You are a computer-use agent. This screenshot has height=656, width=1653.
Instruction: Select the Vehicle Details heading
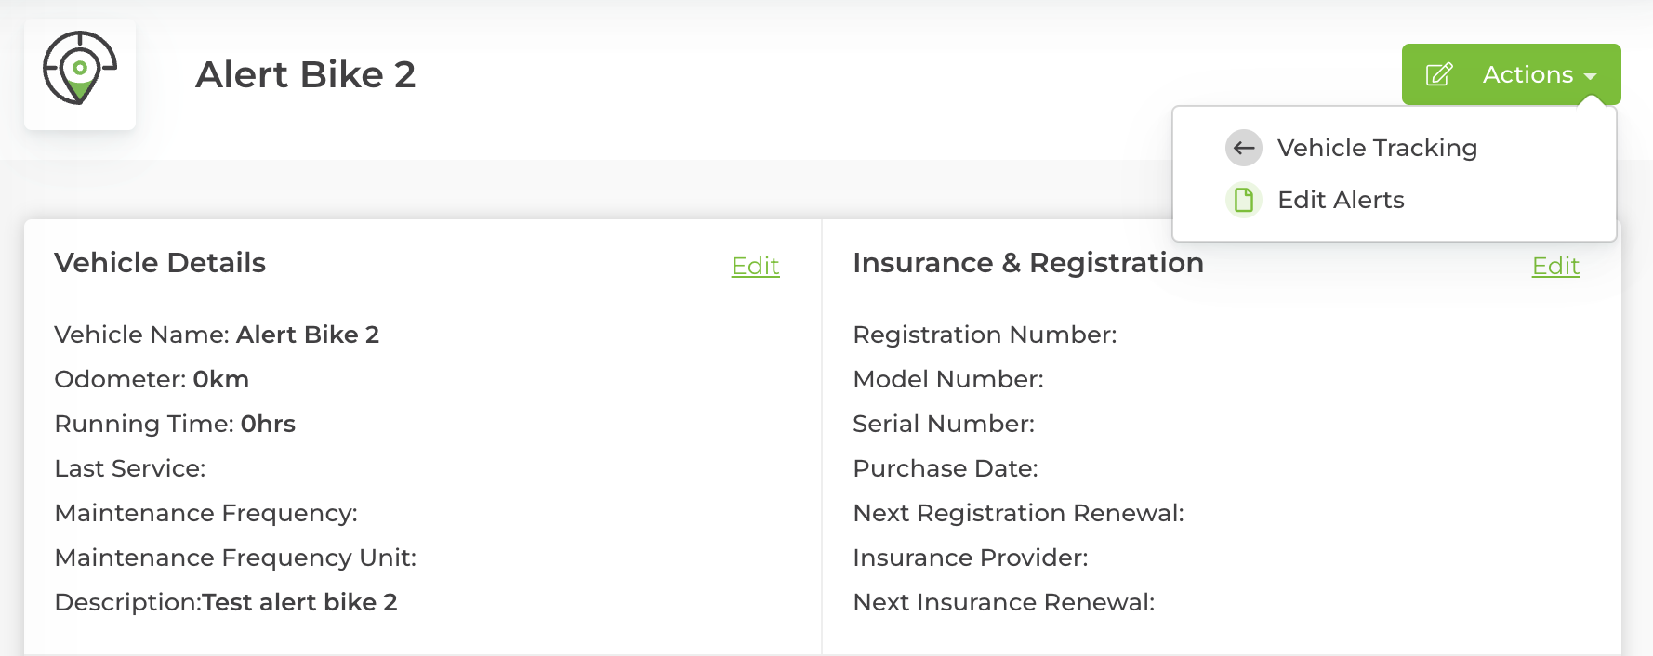[x=160, y=263]
